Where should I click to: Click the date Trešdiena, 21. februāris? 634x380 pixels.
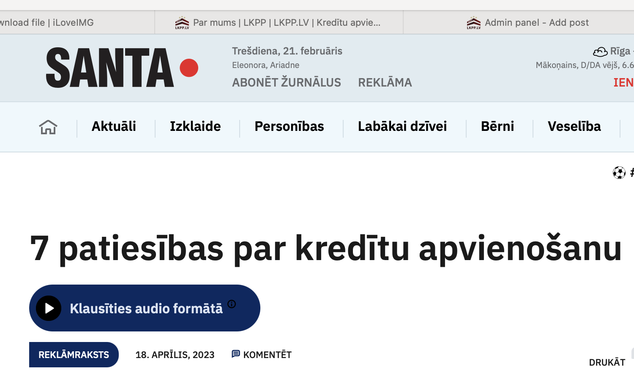pos(287,51)
